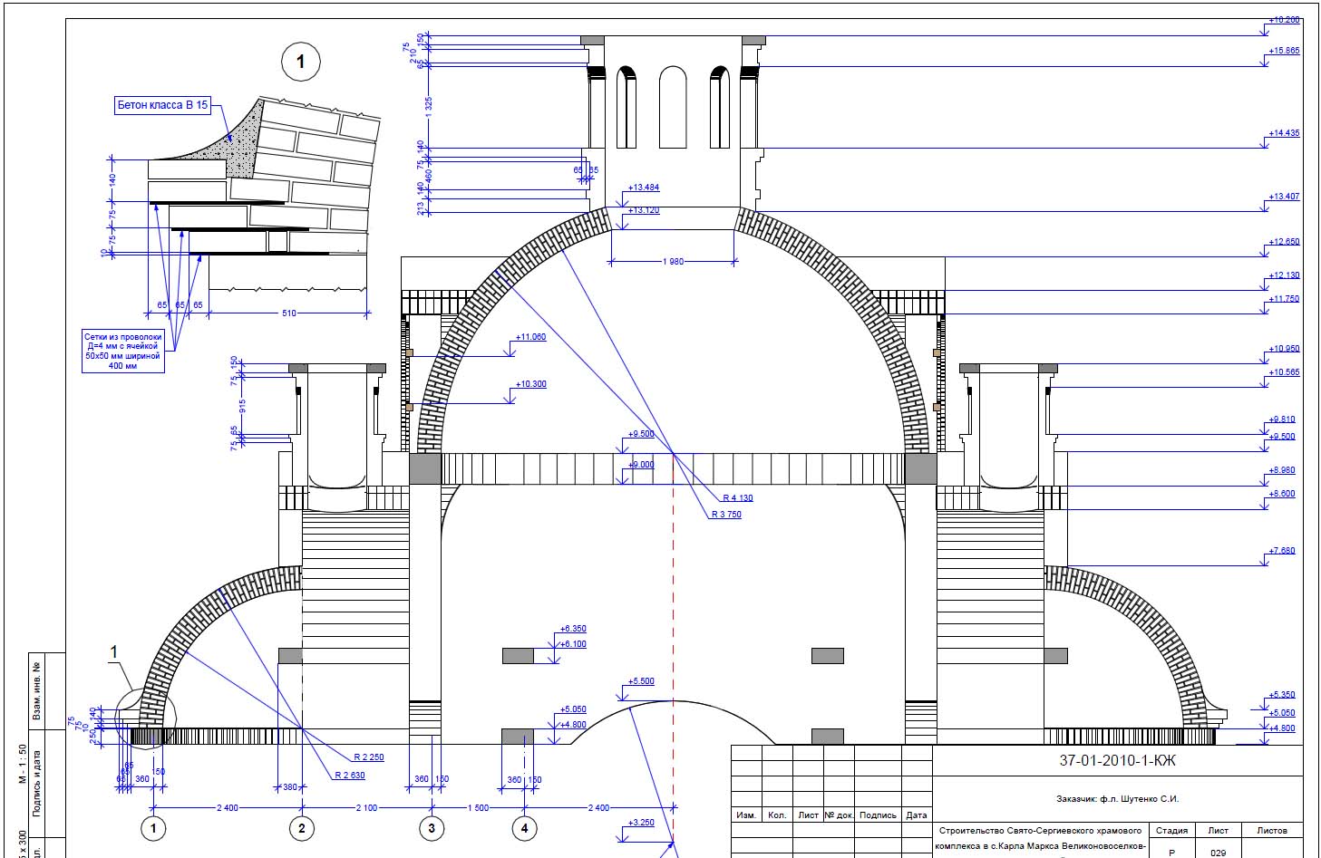Select elevation mark +11.750
1321x858 pixels.
point(1284,299)
